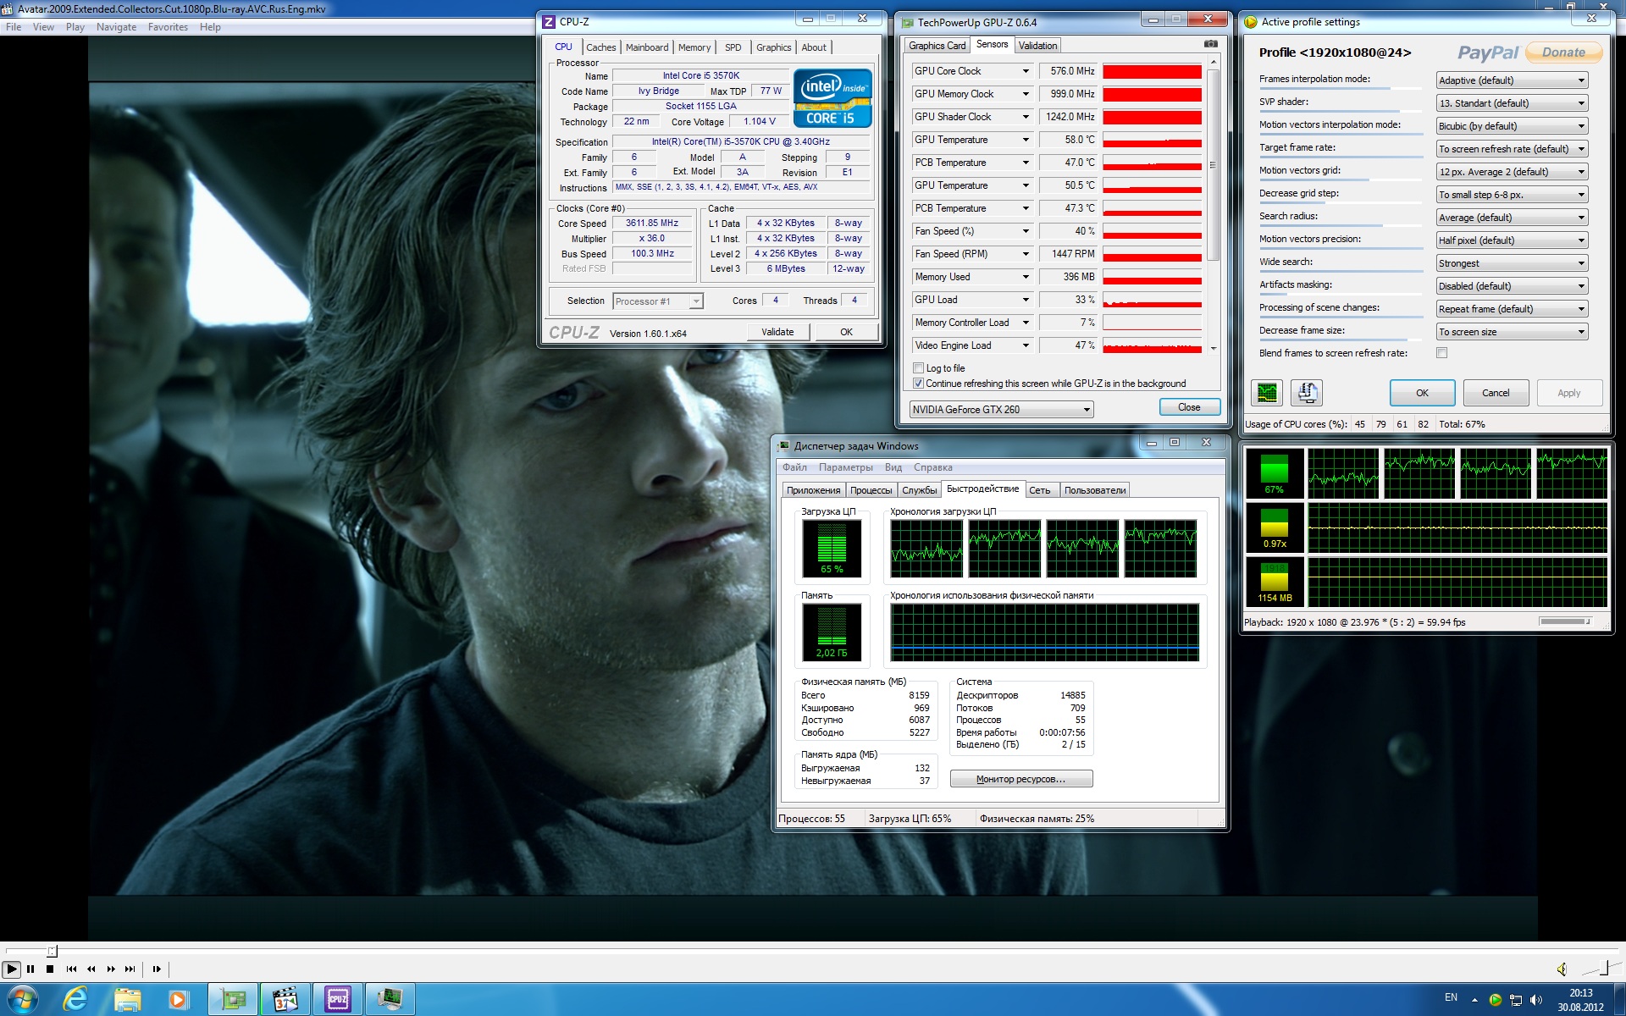Switch to the Mainboard tab in CPU-Z
Screen dimensions: 1626x1016
pyautogui.click(x=647, y=47)
